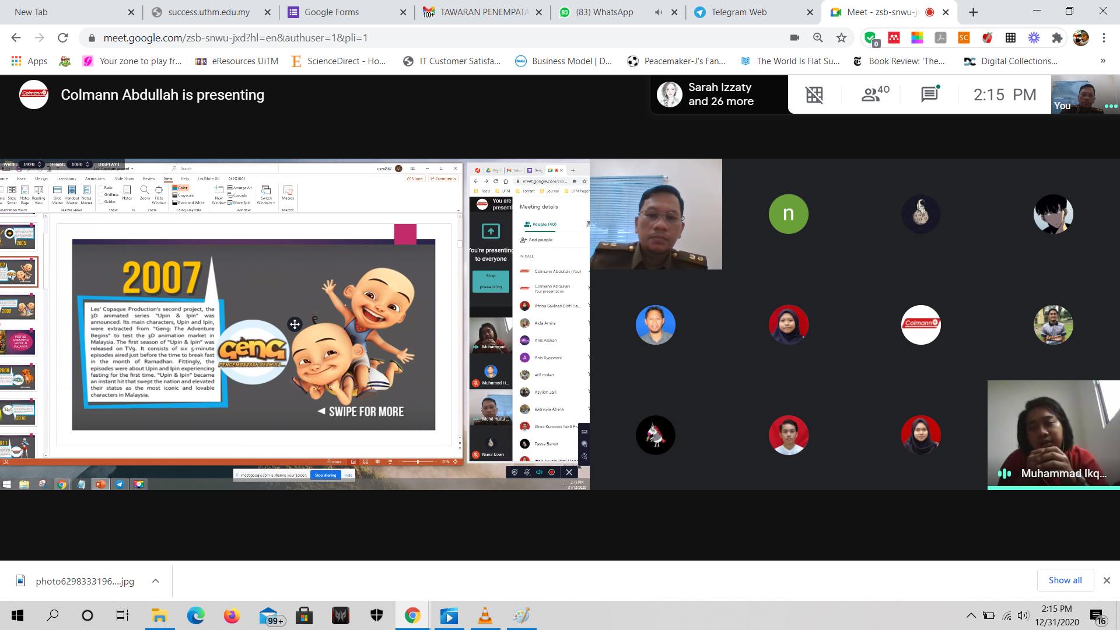Select the Muhammad Ikq... video tile

1053,435
